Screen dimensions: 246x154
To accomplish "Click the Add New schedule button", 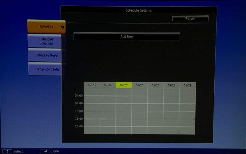I will [127, 37].
